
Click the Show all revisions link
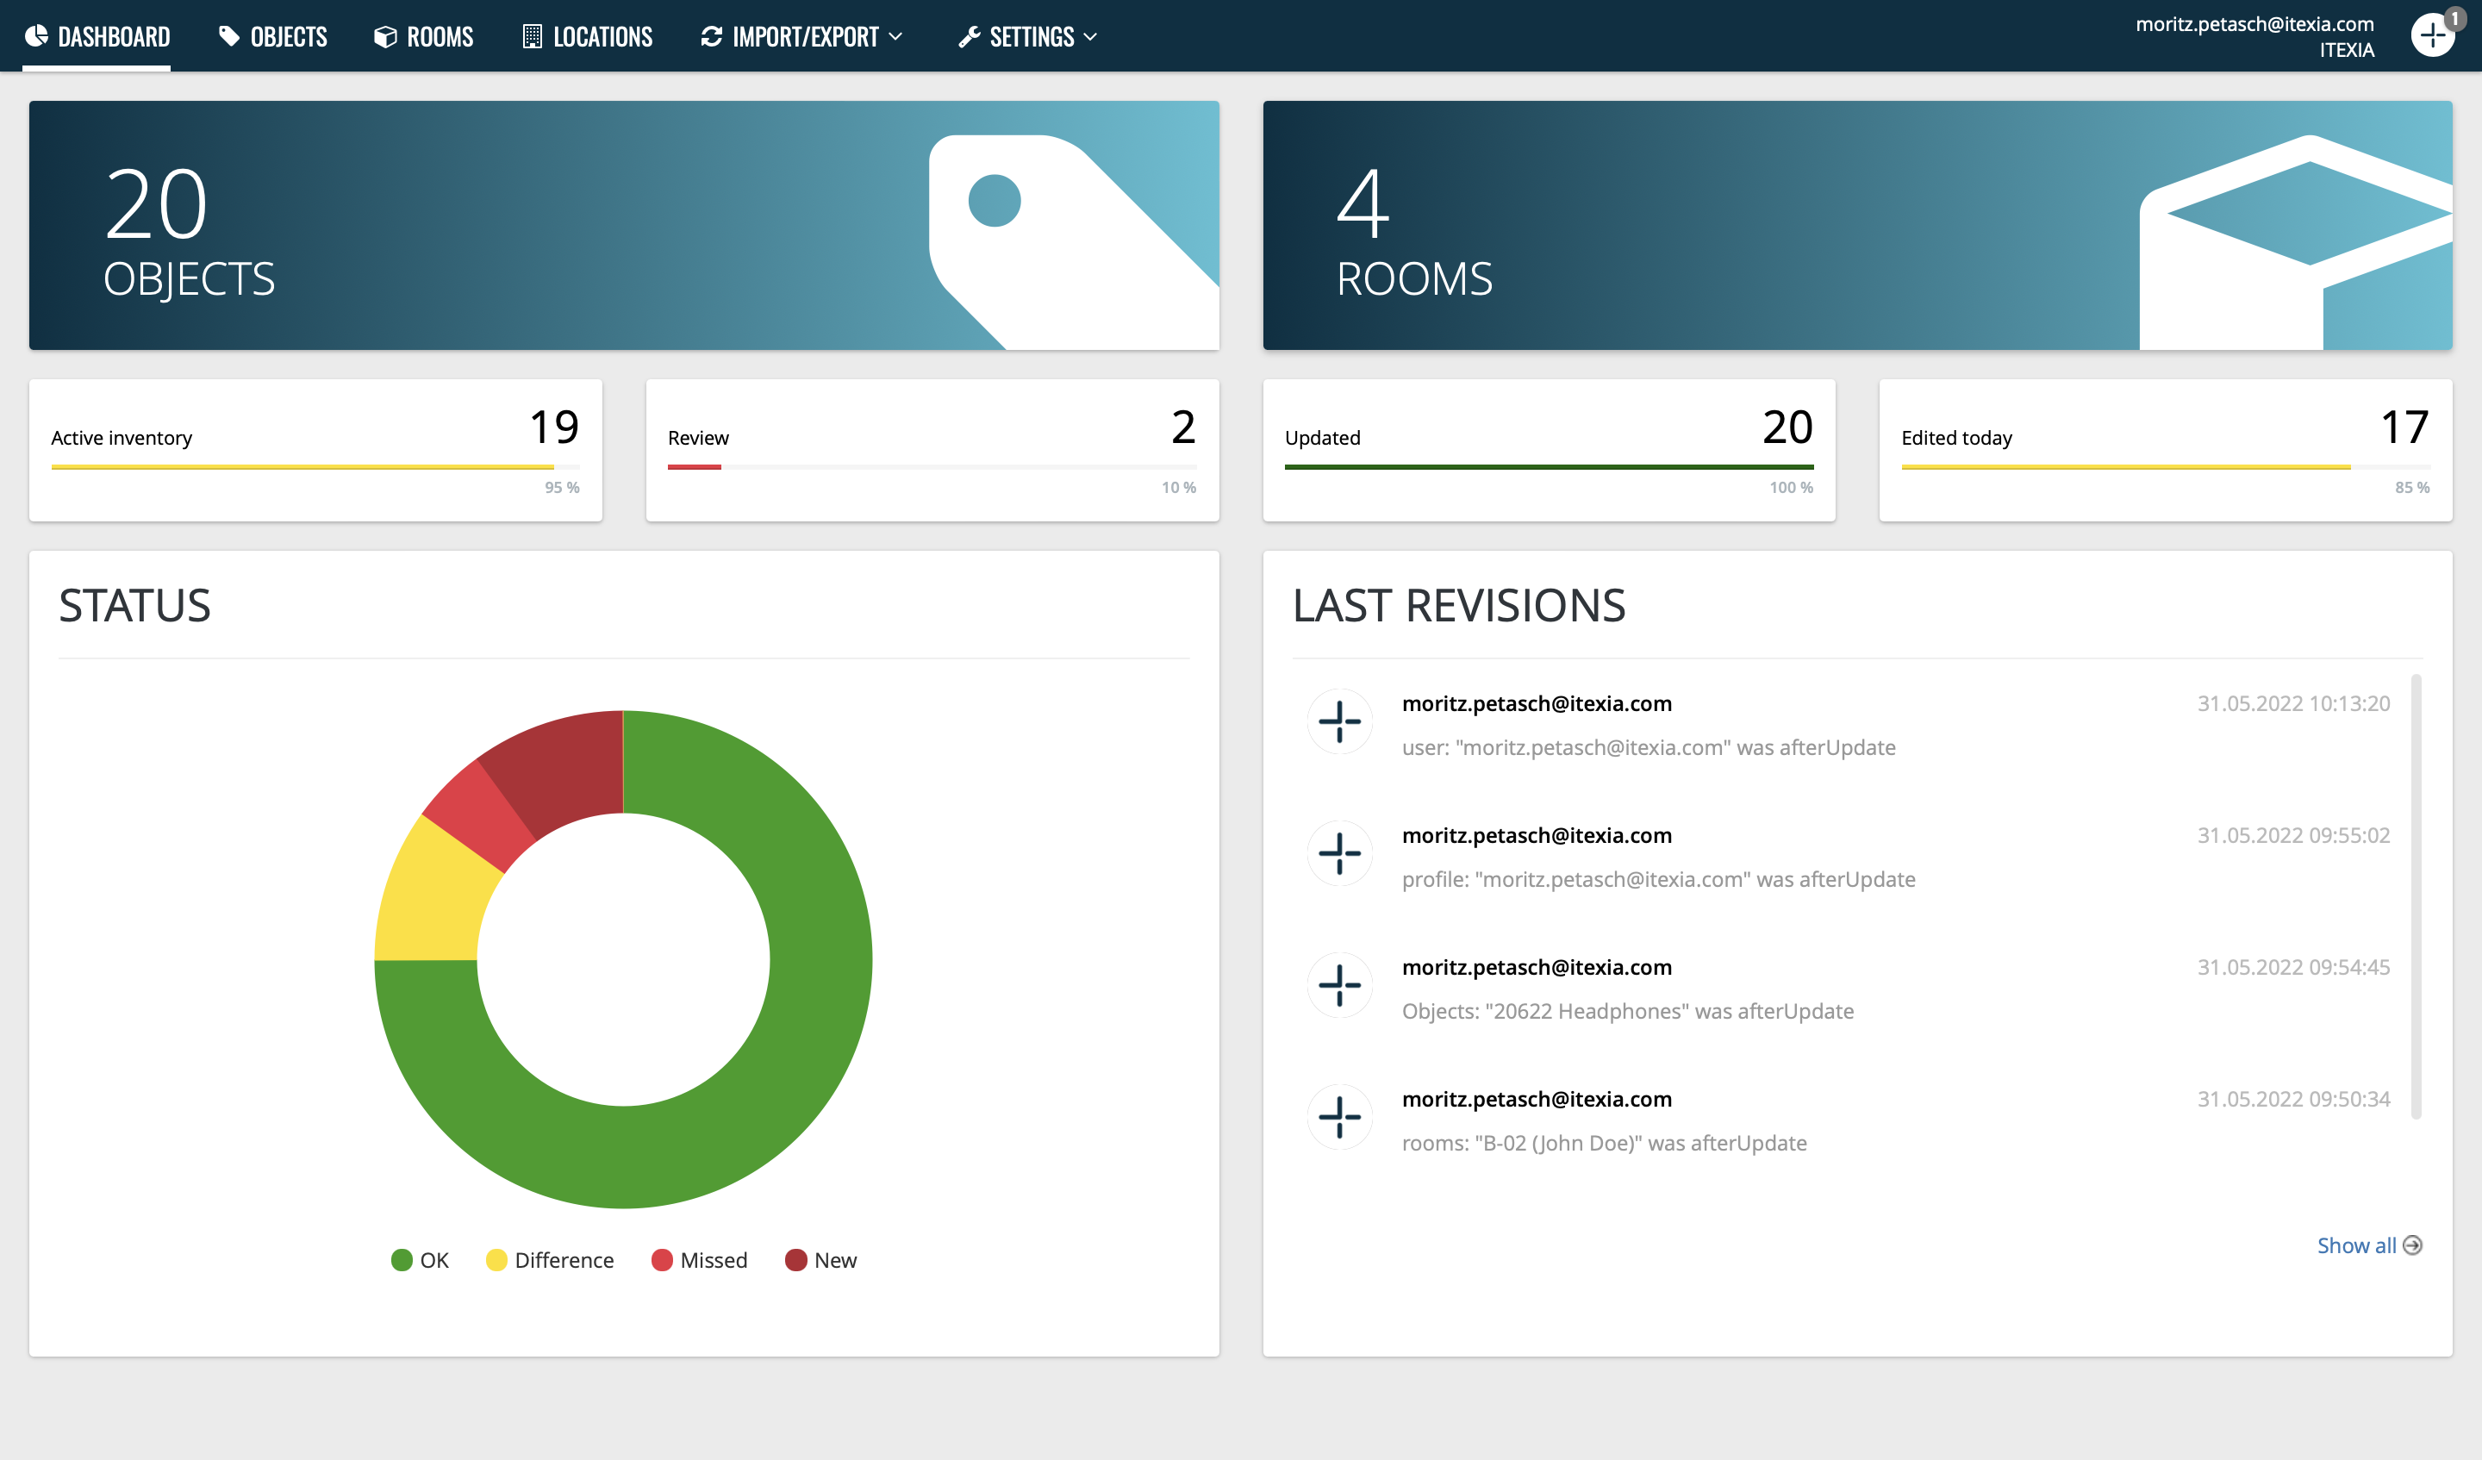pos(2355,1245)
